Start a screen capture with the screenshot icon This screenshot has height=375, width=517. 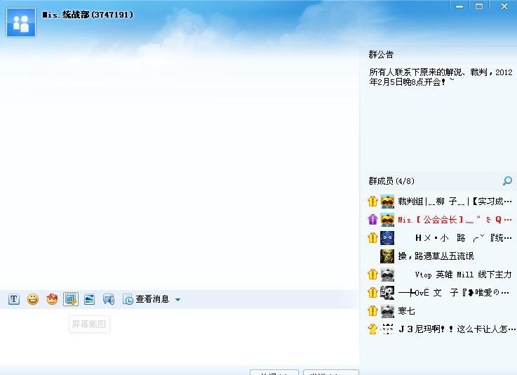point(71,299)
